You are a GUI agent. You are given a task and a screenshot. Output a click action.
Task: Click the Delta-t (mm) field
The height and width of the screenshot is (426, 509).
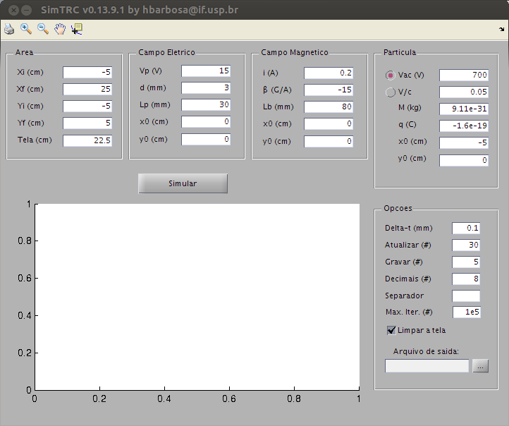click(466, 228)
